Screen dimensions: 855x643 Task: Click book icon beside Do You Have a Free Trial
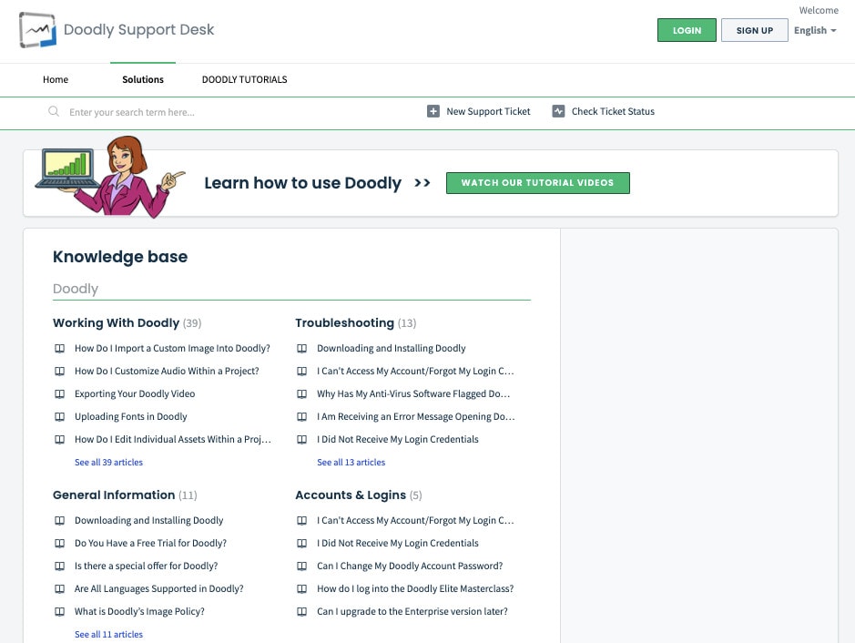coord(59,544)
